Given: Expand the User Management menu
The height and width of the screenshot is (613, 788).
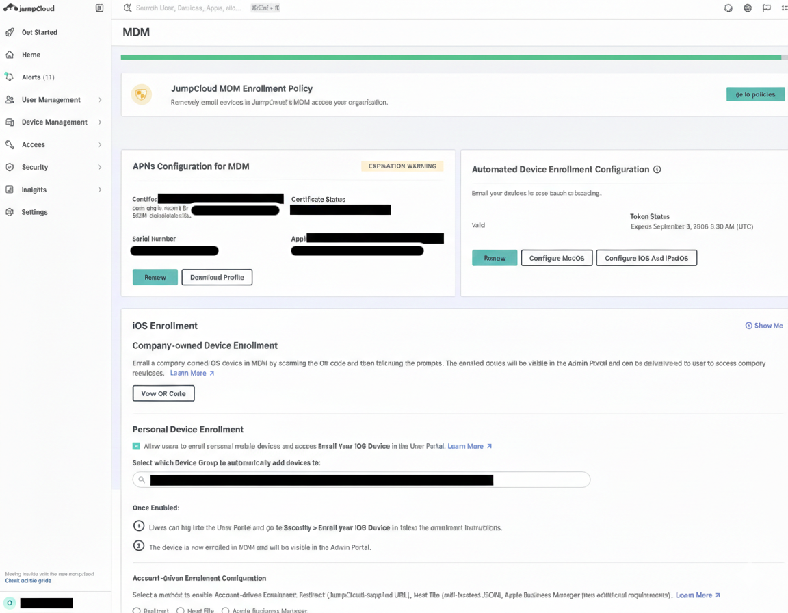Looking at the screenshot, I should click(x=100, y=100).
